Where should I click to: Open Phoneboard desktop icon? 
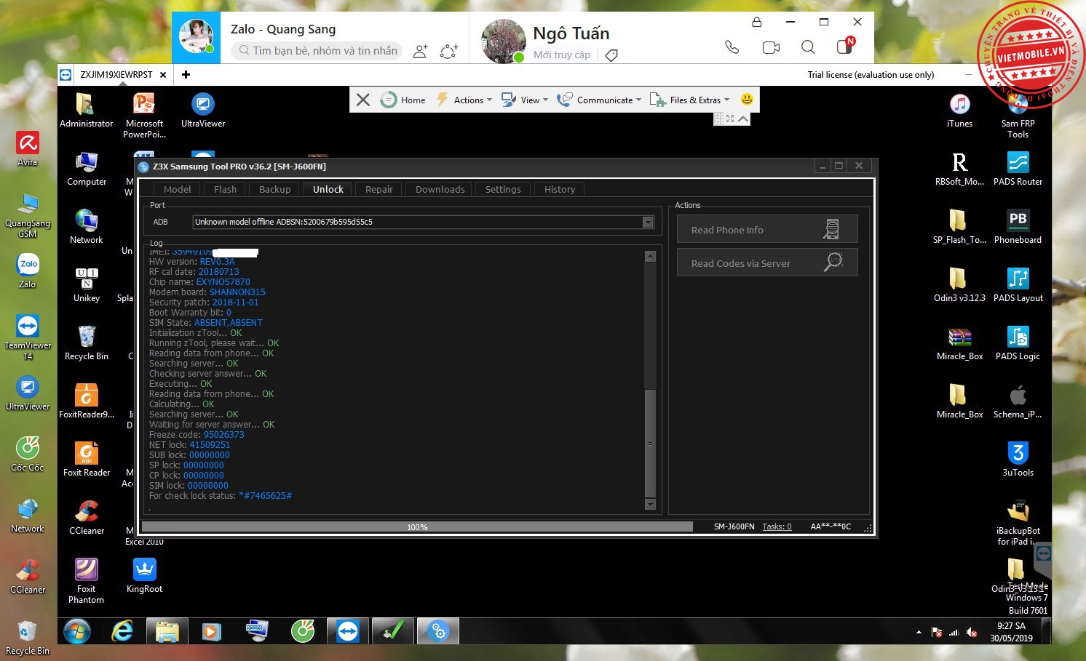(1018, 227)
